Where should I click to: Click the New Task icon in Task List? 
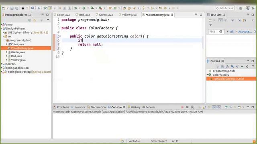point(210,20)
